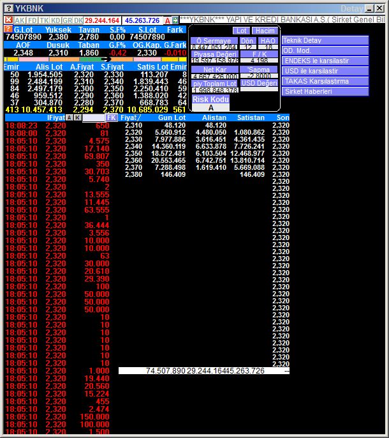Click the small A button beside IFiyat
This screenshot has height=438, width=389.
[70, 117]
